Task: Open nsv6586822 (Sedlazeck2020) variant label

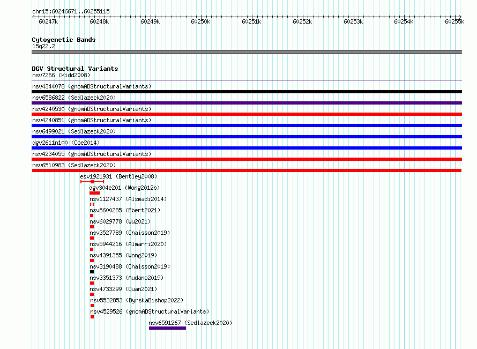Action: (74, 98)
